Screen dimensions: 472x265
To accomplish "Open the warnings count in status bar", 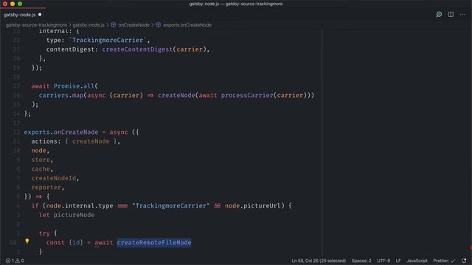I will pyautogui.click(x=20, y=261).
